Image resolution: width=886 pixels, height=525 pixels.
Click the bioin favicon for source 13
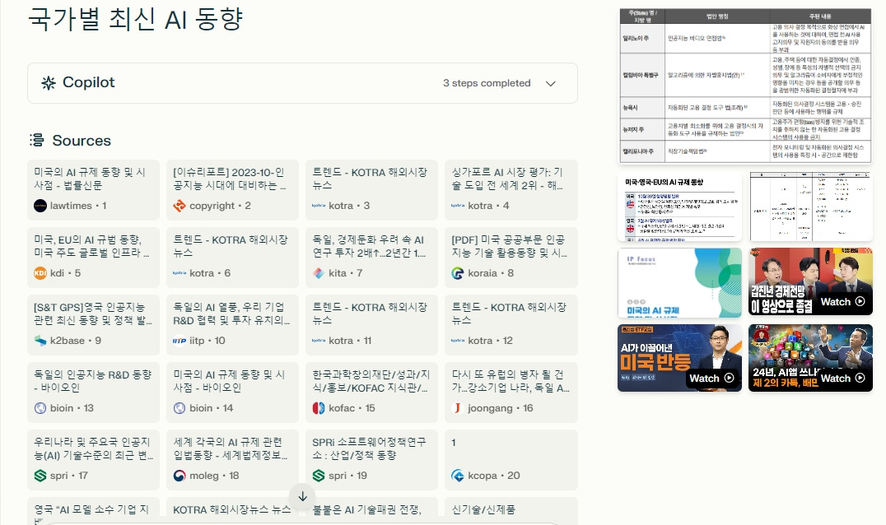(x=40, y=408)
